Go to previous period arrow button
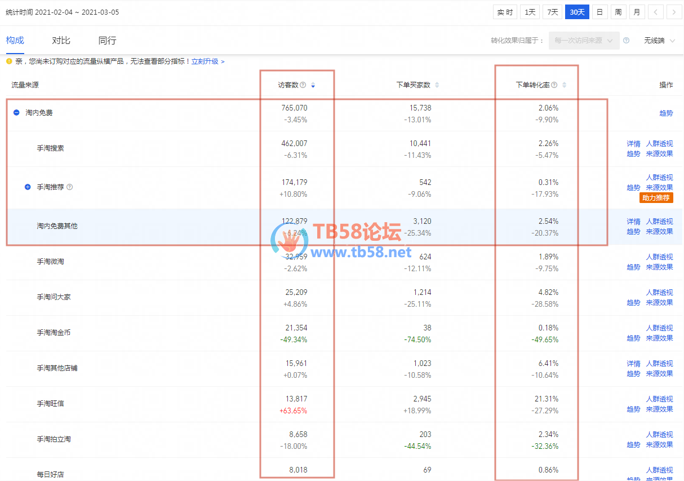 pos(655,12)
